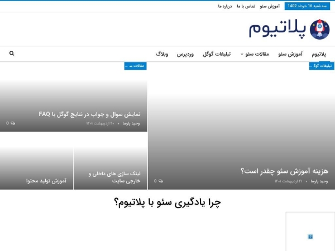Screen dimensions: 335x251
Task: Open آموزش سئو in main navigation
Action: [x=290, y=54]
